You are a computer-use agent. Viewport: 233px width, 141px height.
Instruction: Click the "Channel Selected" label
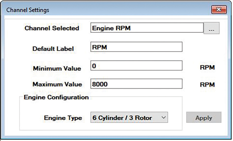click(x=52, y=28)
